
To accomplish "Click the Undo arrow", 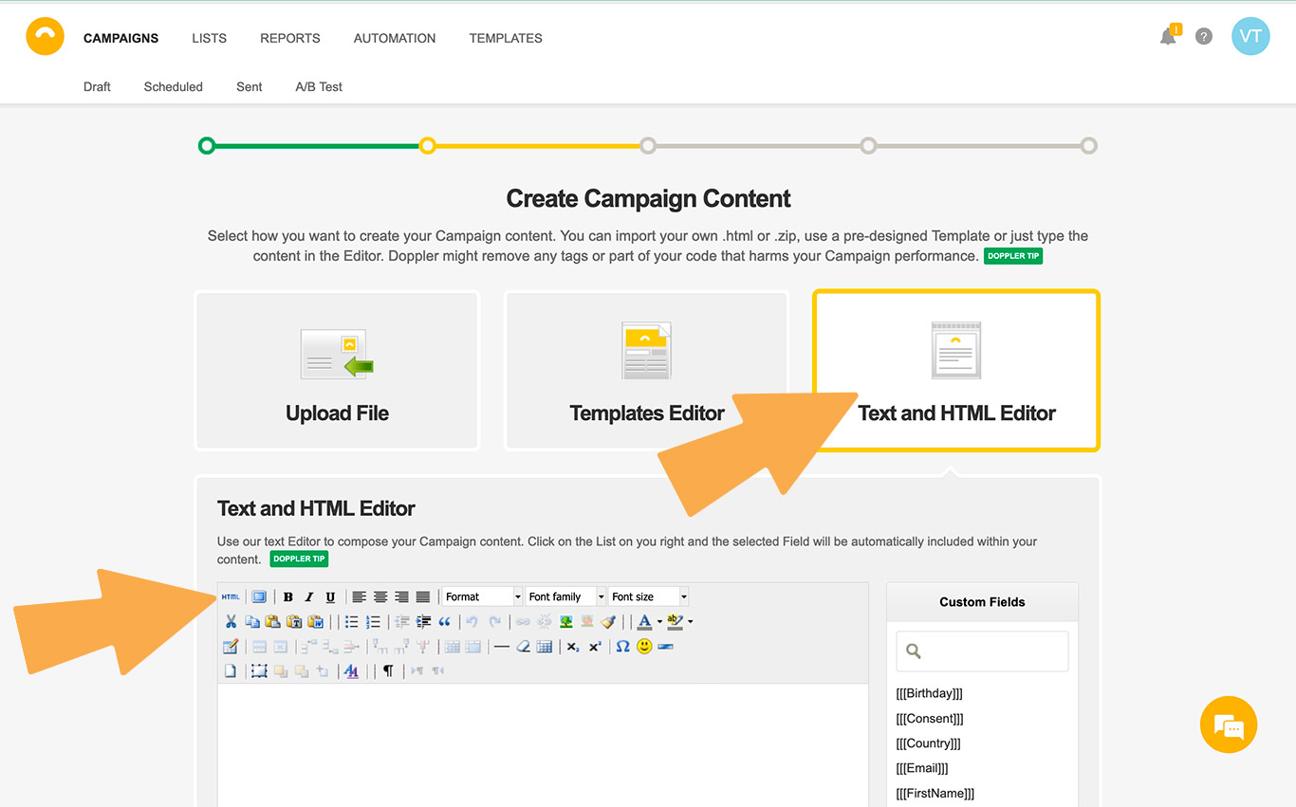I will click(472, 622).
